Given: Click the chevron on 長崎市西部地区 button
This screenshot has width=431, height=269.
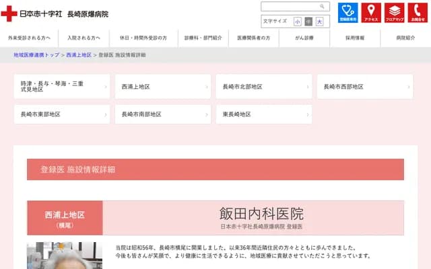Looking at the screenshot, I should [409, 87].
